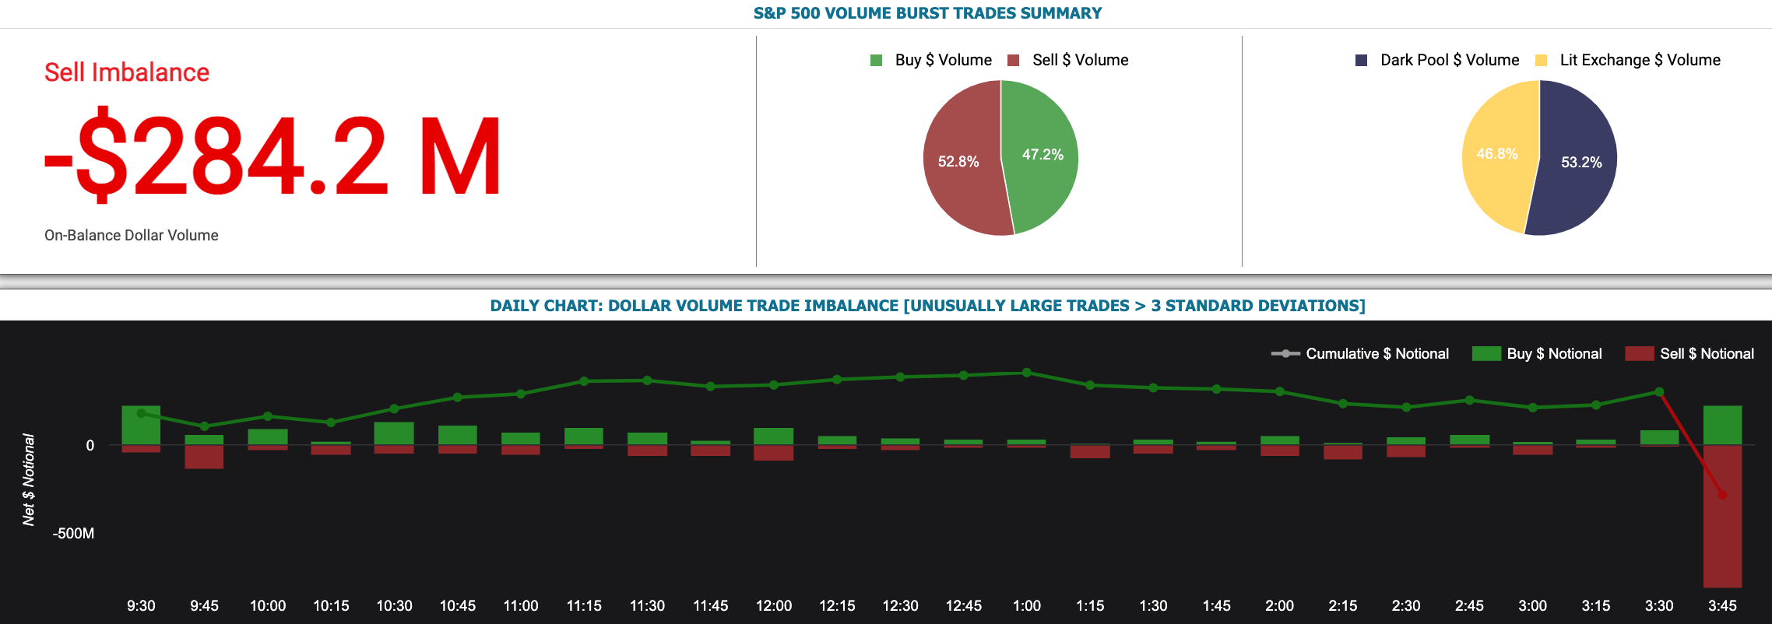Screen dimensions: 1772x624
Task: Click the Lit Exchange $ Volume yellow swatch
Action: [1541, 61]
